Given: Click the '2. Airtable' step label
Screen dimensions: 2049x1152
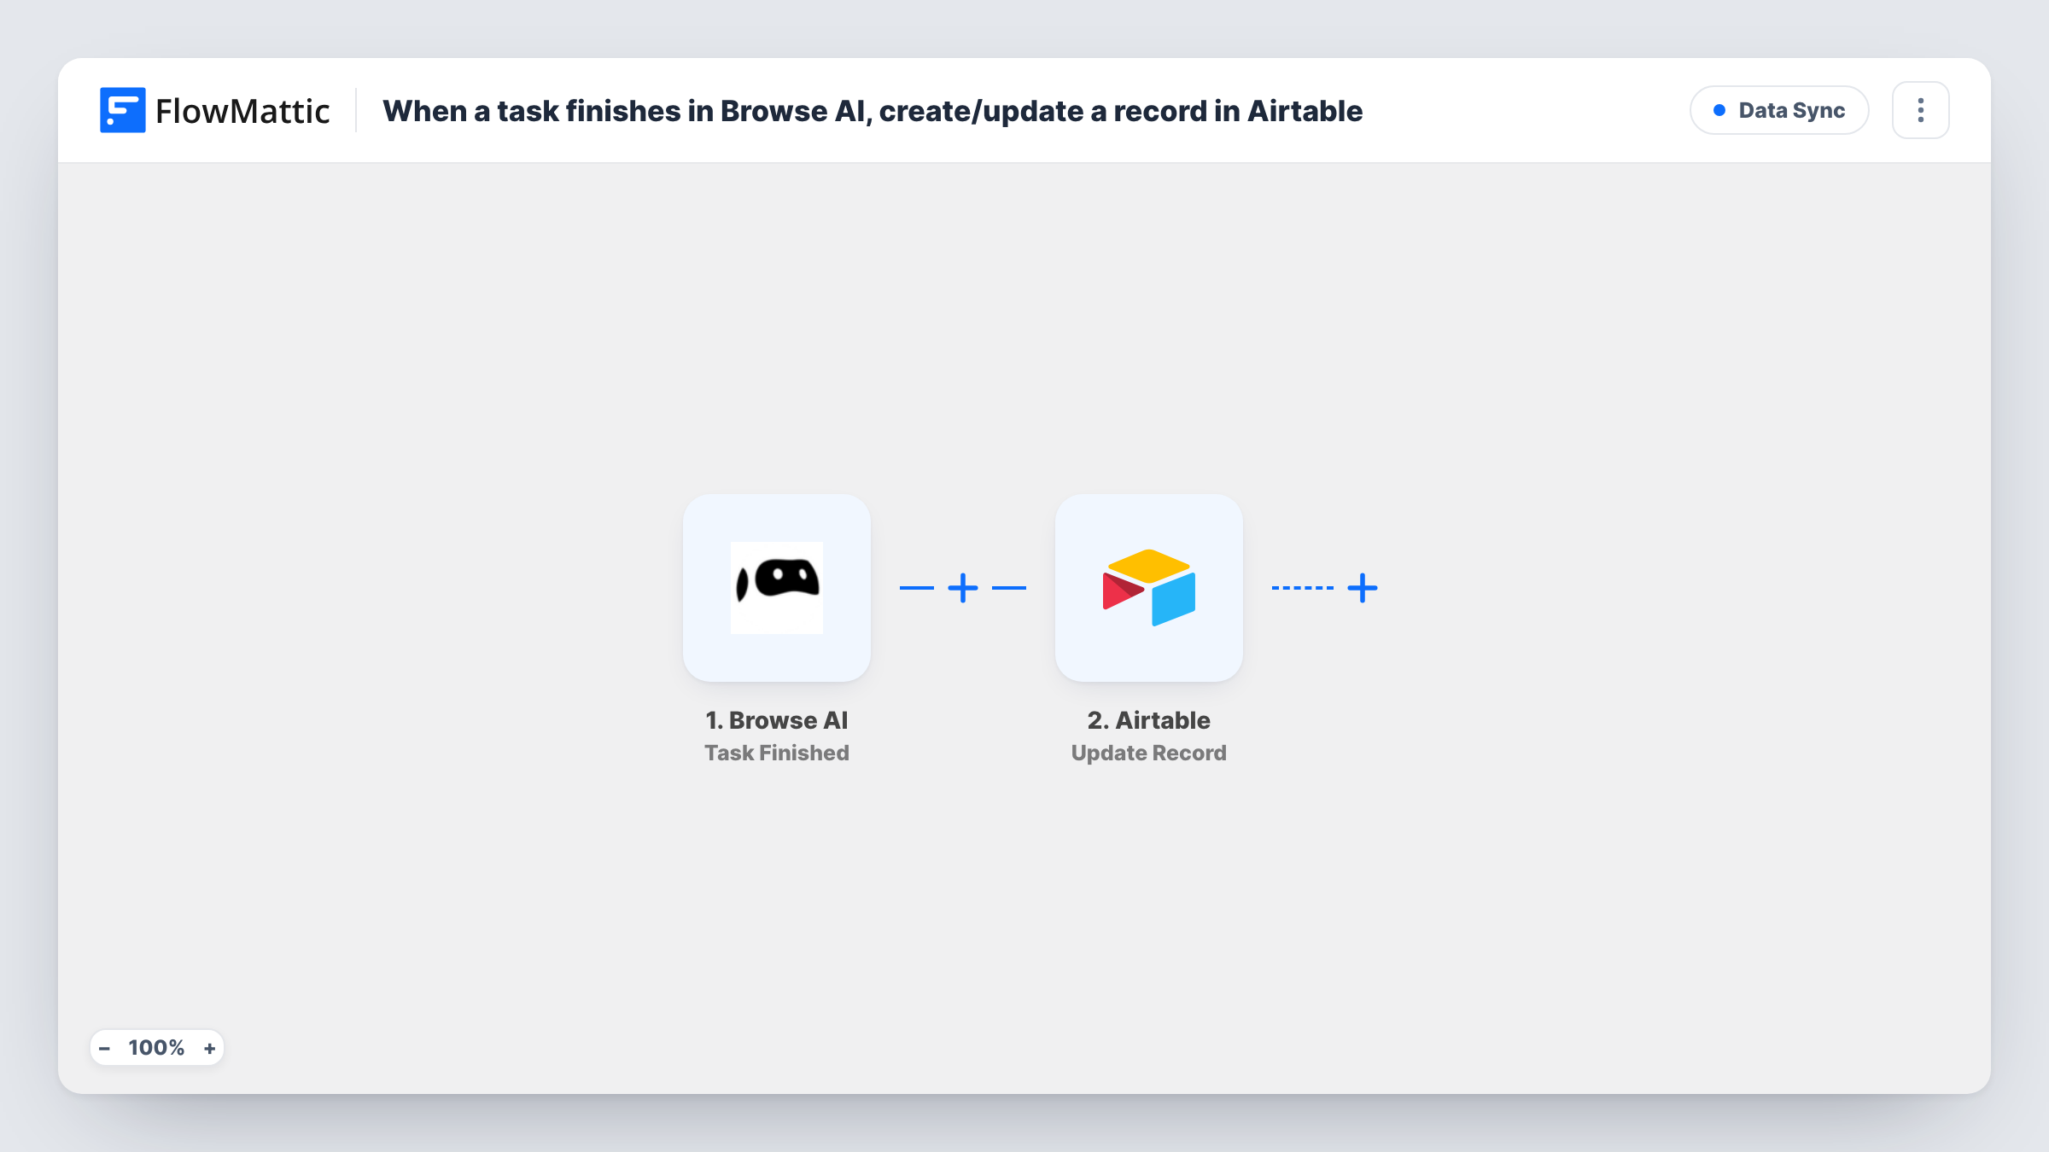Looking at the screenshot, I should (1148, 720).
